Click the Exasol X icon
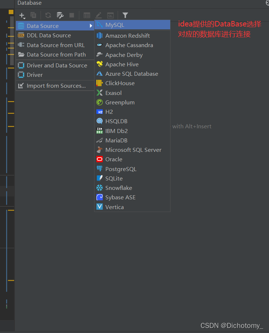The width and height of the screenshot is (269, 333). pos(100,93)
